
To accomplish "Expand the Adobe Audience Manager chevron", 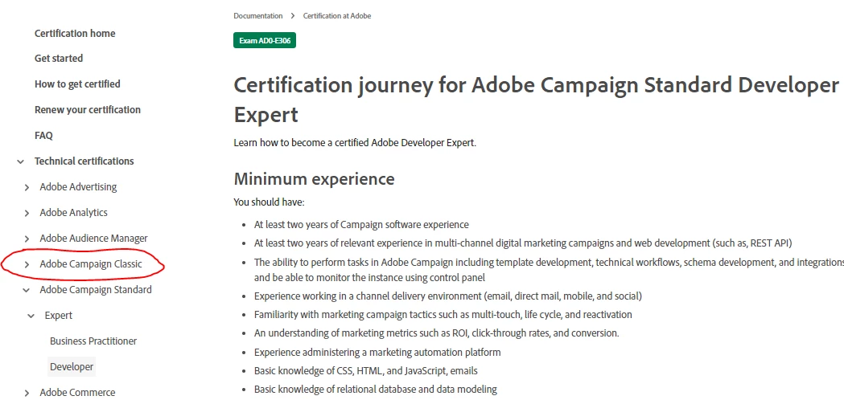I will (x=27, y=239).
